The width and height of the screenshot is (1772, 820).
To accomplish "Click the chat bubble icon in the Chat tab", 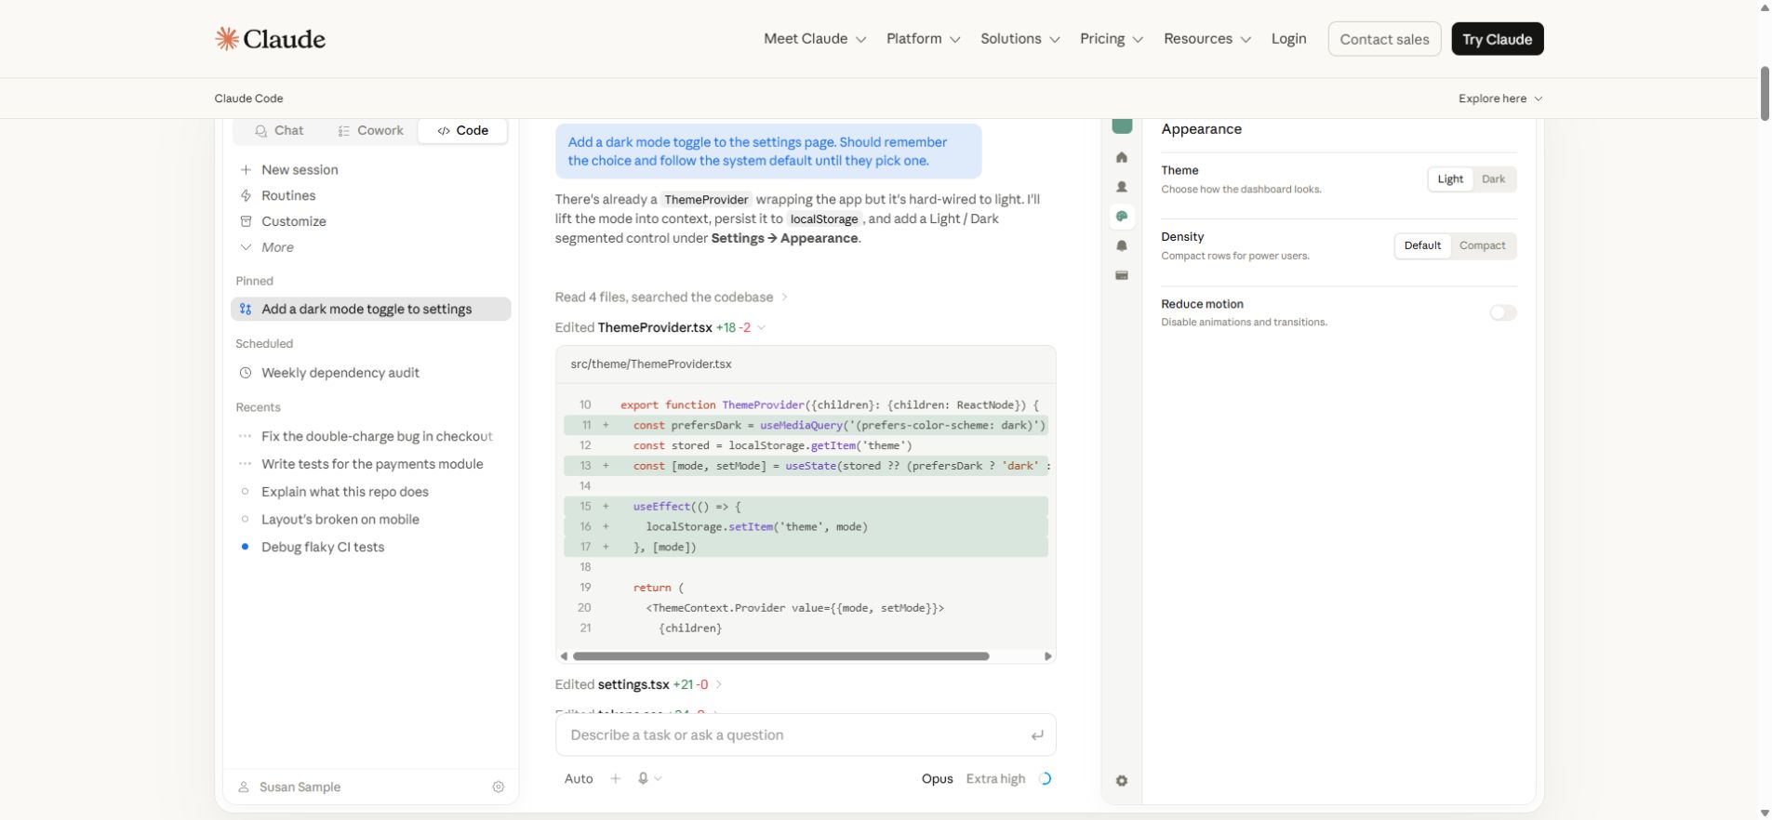I will click(x=260, y=131).
